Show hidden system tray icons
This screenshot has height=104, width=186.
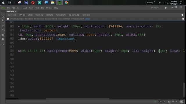164,3
